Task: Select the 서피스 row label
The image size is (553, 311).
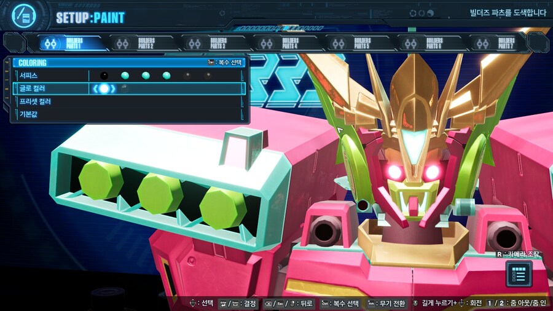Action: coord(28,76)
